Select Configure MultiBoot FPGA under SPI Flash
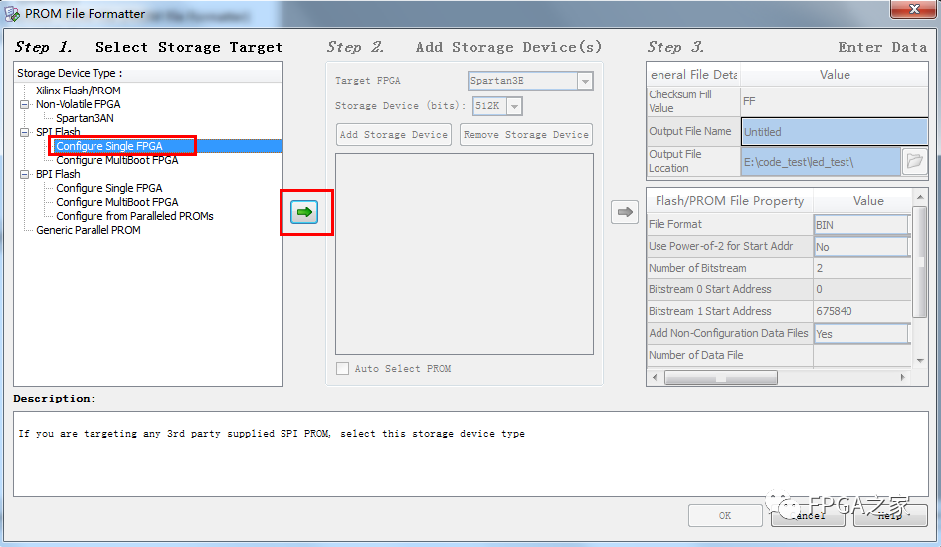The image size is (941, 547). pos(117,160)
